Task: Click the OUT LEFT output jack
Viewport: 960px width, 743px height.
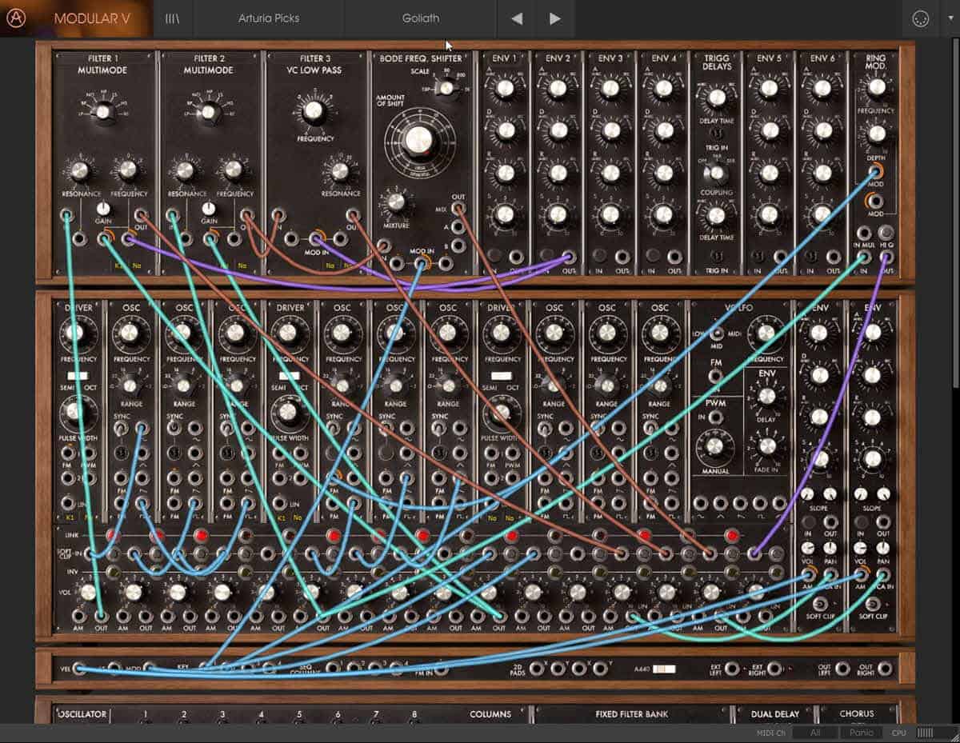Action: point(842,669)
